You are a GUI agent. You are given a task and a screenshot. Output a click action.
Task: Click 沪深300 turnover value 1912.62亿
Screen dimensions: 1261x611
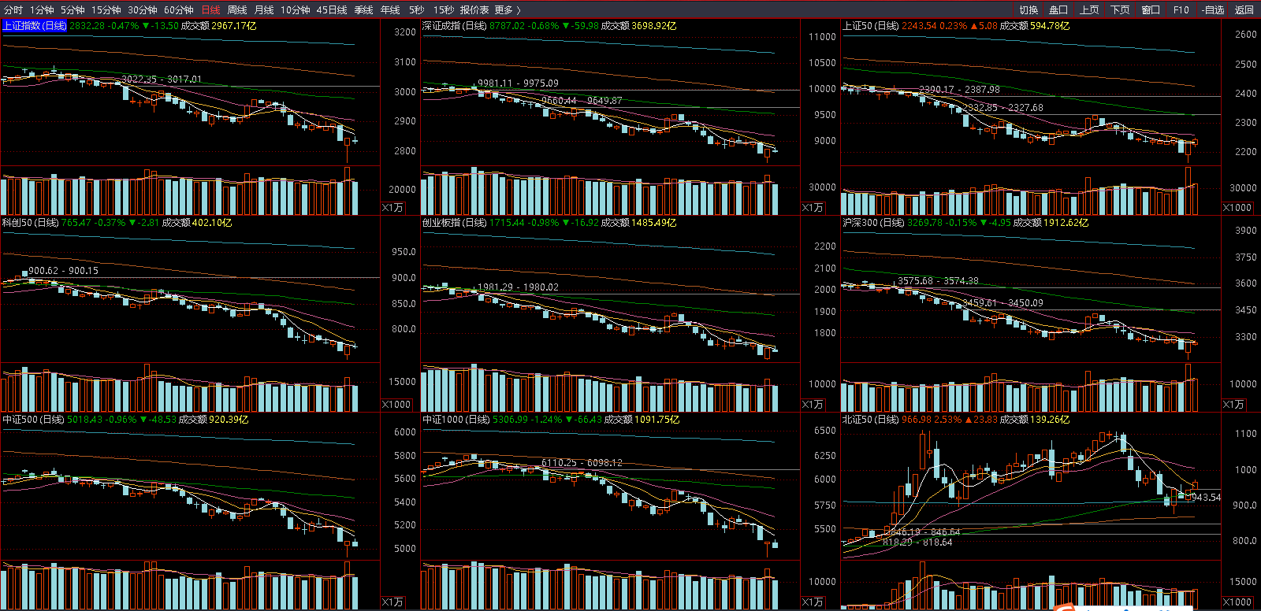1066,223
